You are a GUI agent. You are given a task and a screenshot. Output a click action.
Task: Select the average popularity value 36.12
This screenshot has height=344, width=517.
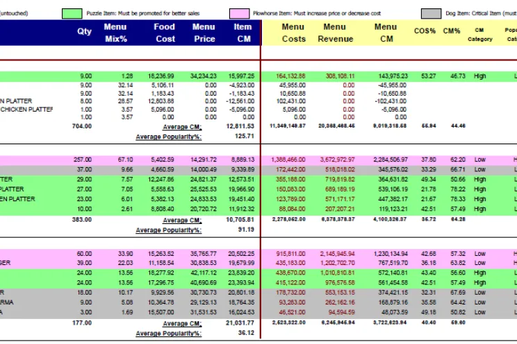pos(246,333)
